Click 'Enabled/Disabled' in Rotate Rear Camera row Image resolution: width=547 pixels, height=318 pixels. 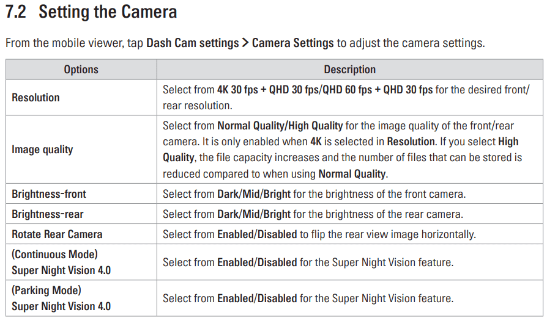[x=257, y=234]
